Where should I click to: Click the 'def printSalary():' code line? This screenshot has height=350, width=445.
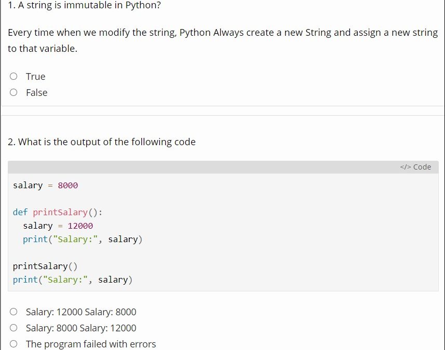pyautogui.click(x=58, y=213)
